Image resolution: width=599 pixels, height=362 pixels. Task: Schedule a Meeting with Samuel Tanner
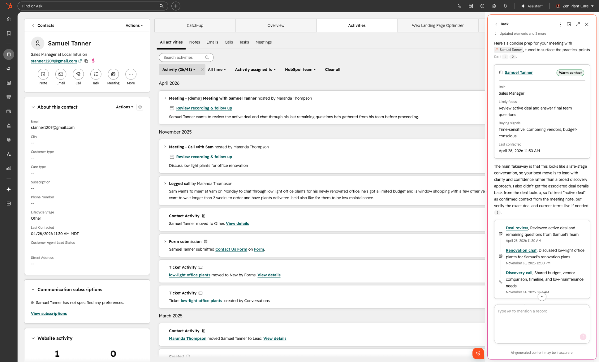pyautogui.click(x=113, y=74)
